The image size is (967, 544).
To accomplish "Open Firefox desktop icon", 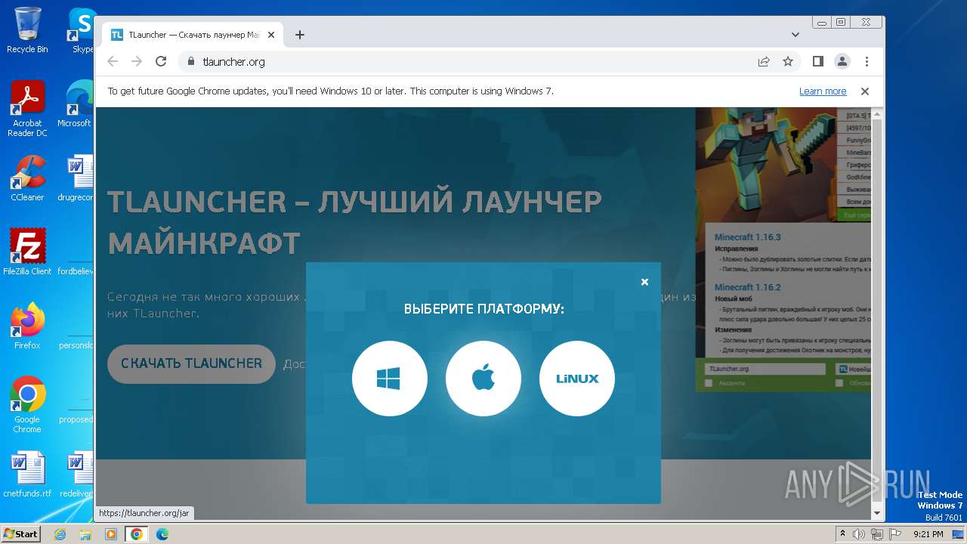I will [27, 326].
